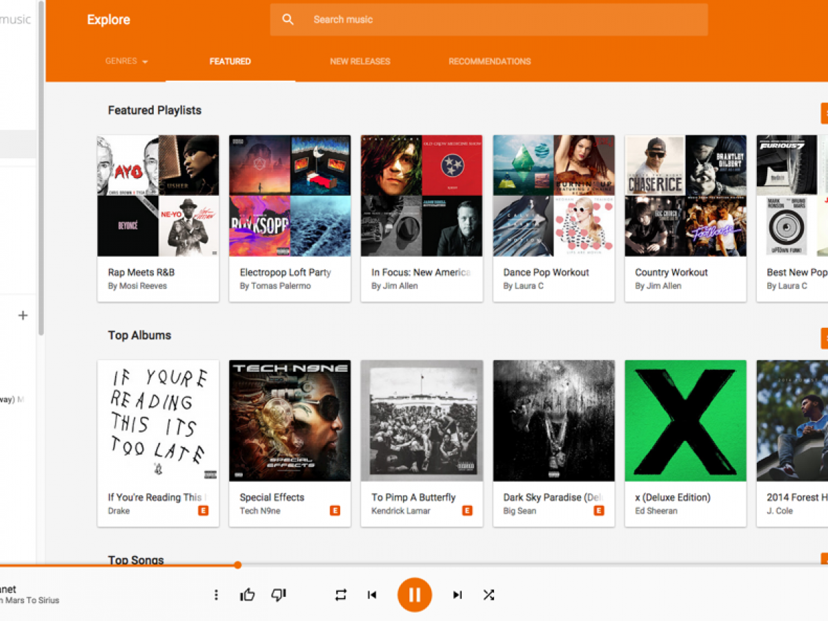828x621 pixels.
Task: Open the three-dot song options menu
Action: point(216,595)
